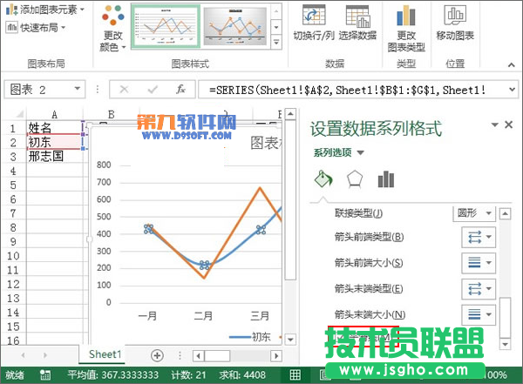523x384 pixels.
Task: Select row 10 header
Action: [x=13, y=256]
